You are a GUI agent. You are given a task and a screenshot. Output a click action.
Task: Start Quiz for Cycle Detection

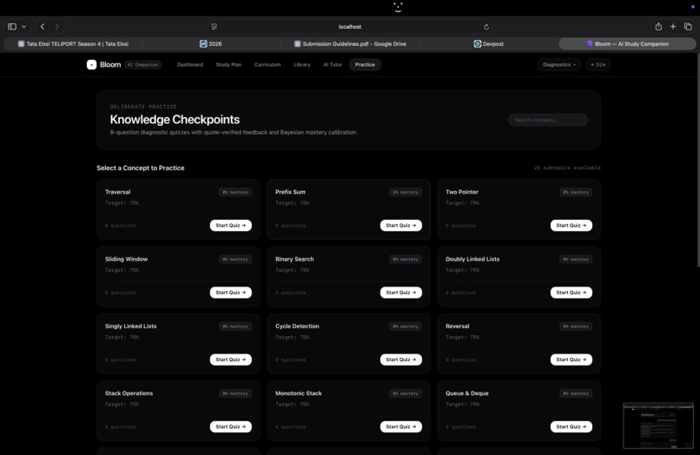tap(401, 359)
